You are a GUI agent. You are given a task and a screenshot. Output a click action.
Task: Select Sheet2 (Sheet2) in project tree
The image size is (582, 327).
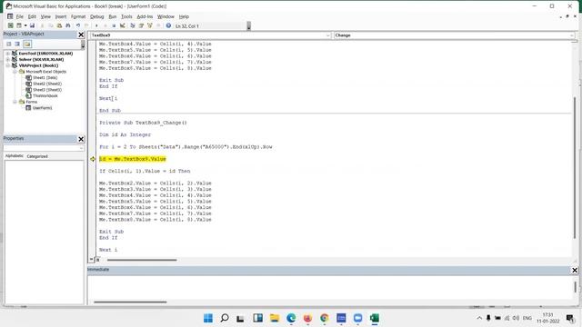[47, 84]
